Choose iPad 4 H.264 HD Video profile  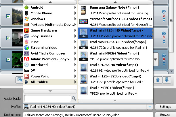[x=115, y=68]
